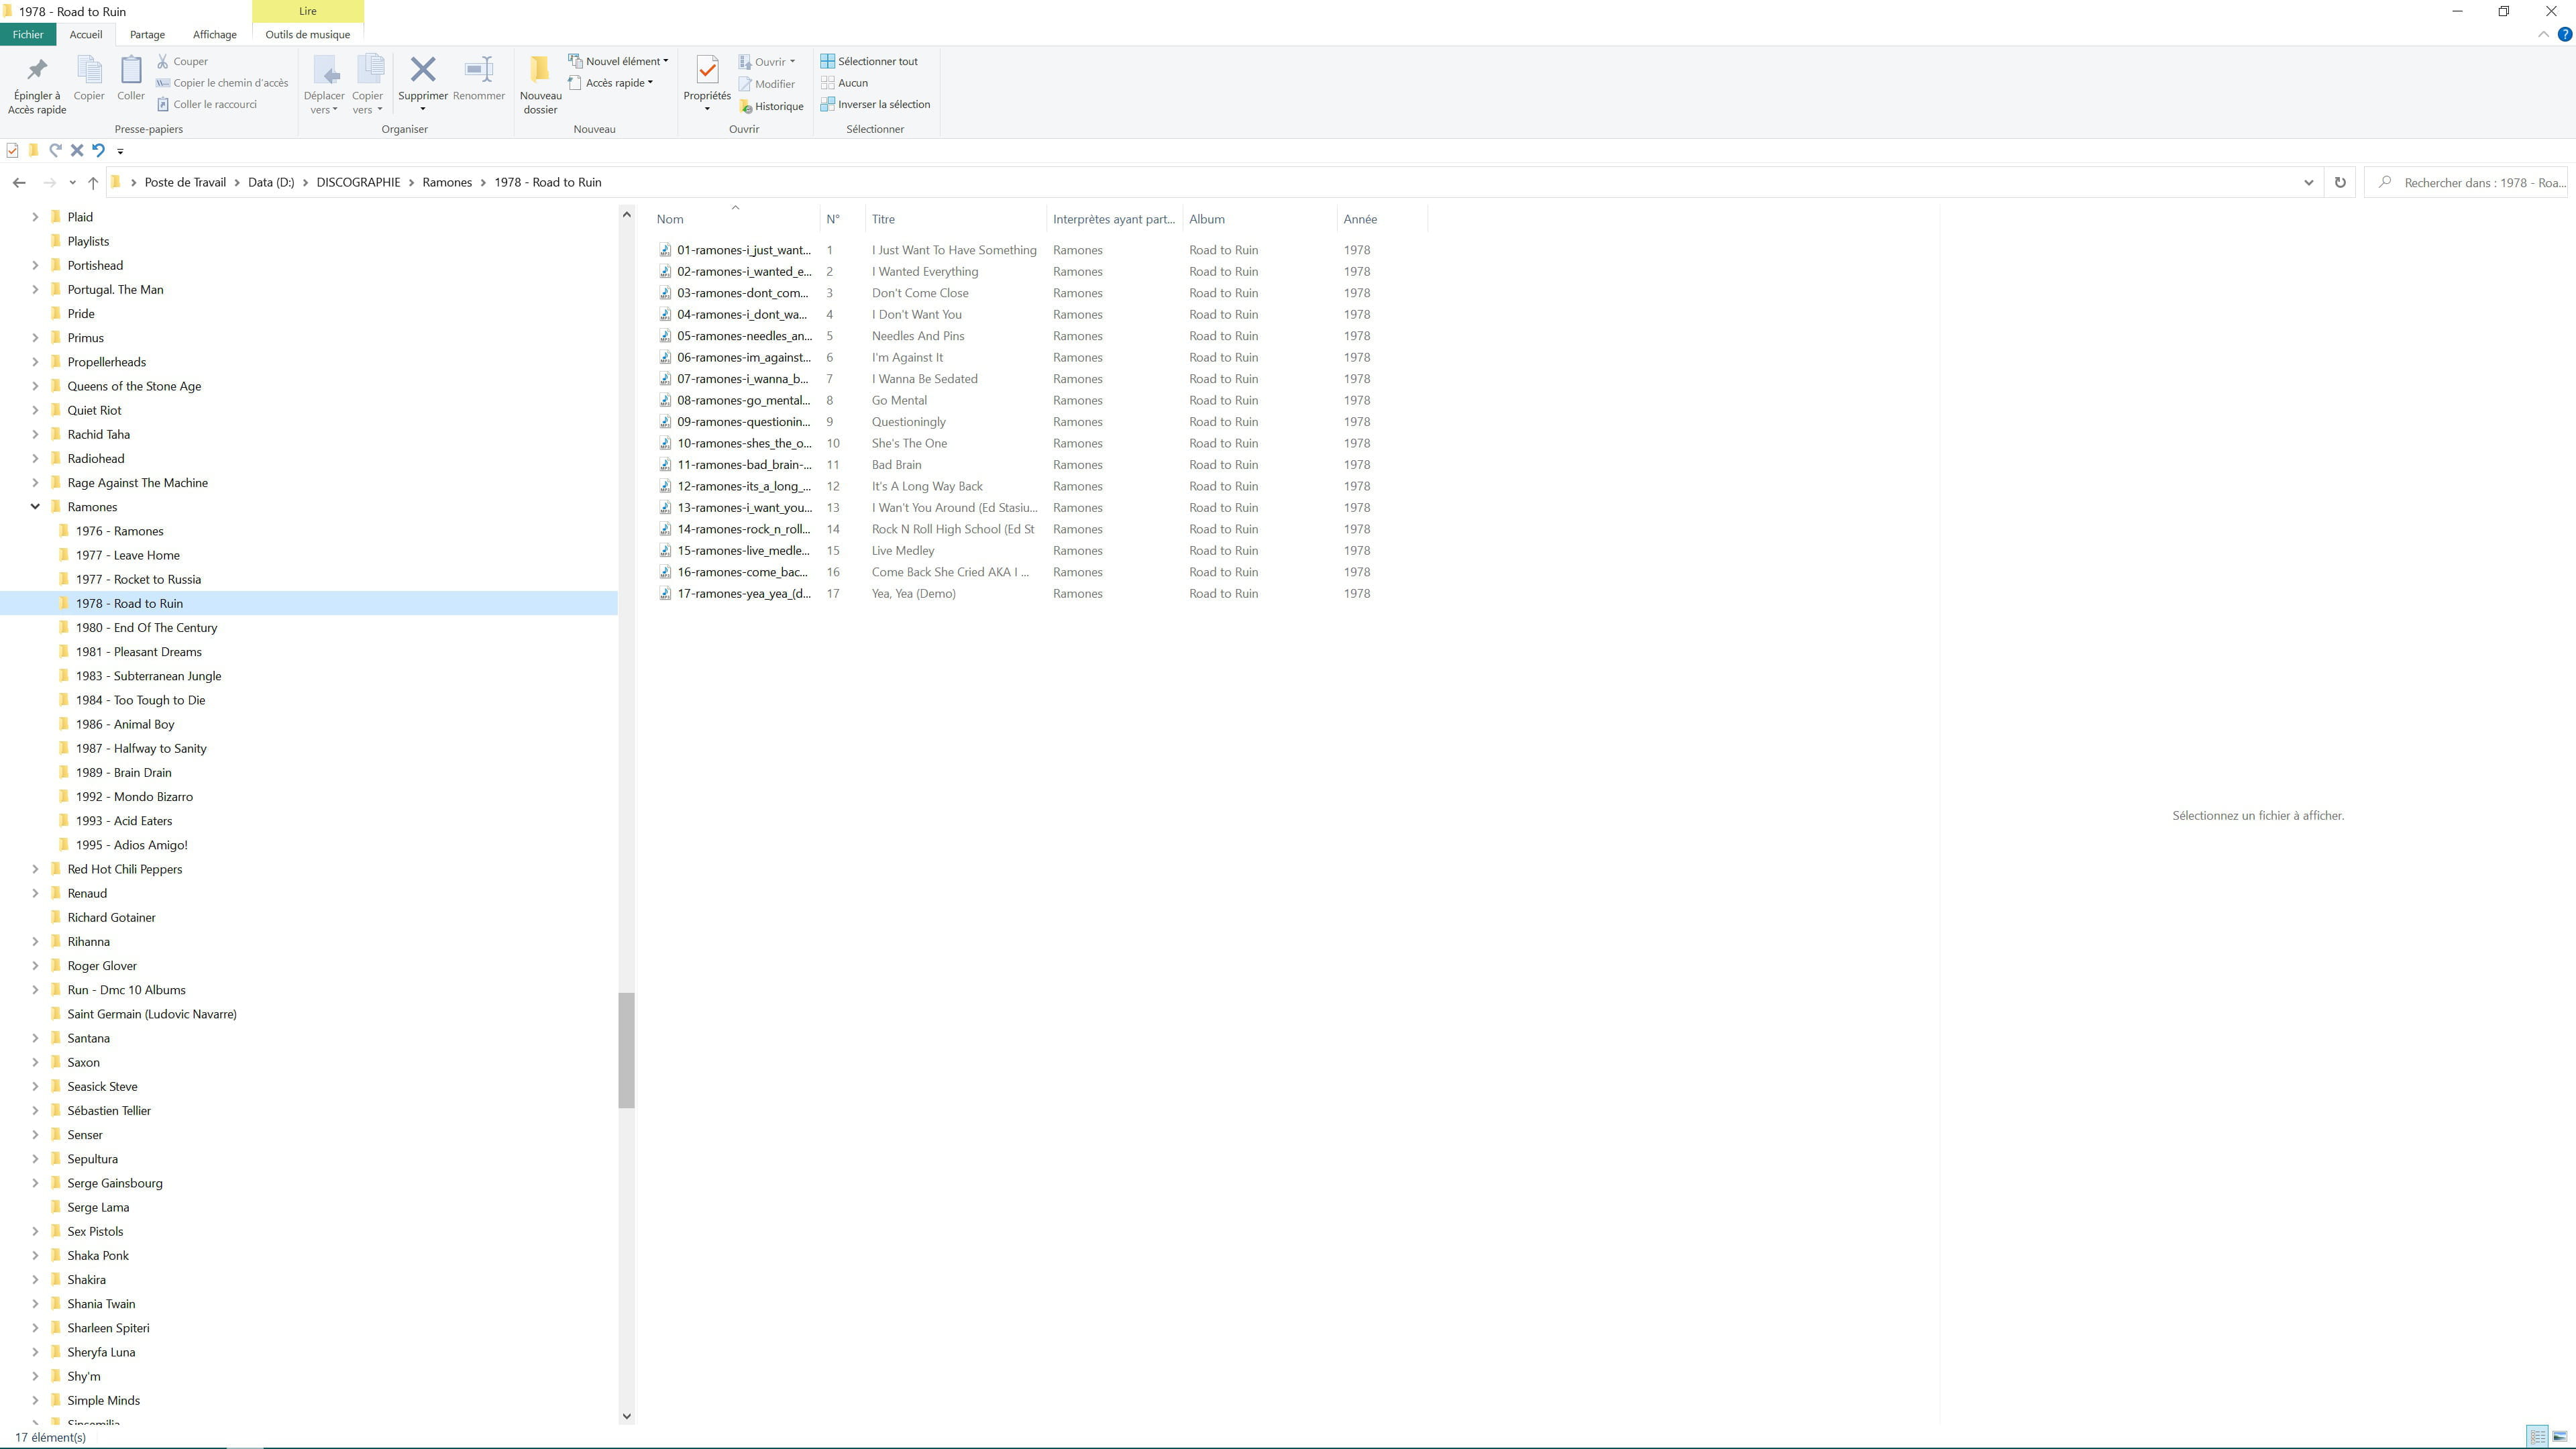Open Propriétés from the ribbon
The image size is (2576, 1449).
[x=707, y=70]
